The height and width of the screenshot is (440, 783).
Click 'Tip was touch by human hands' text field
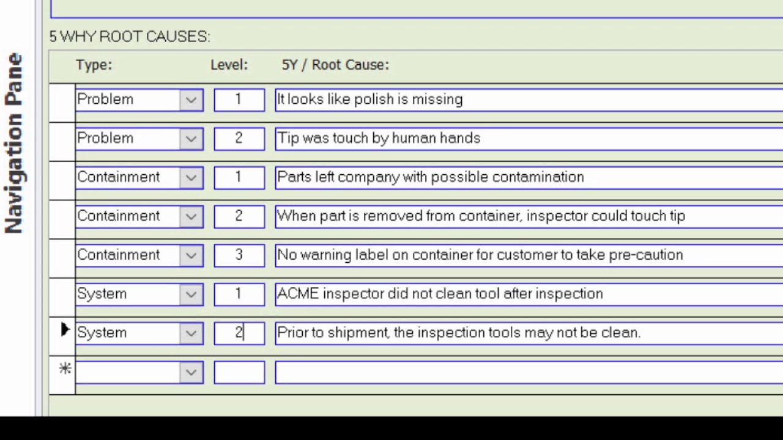pos(526,139)
